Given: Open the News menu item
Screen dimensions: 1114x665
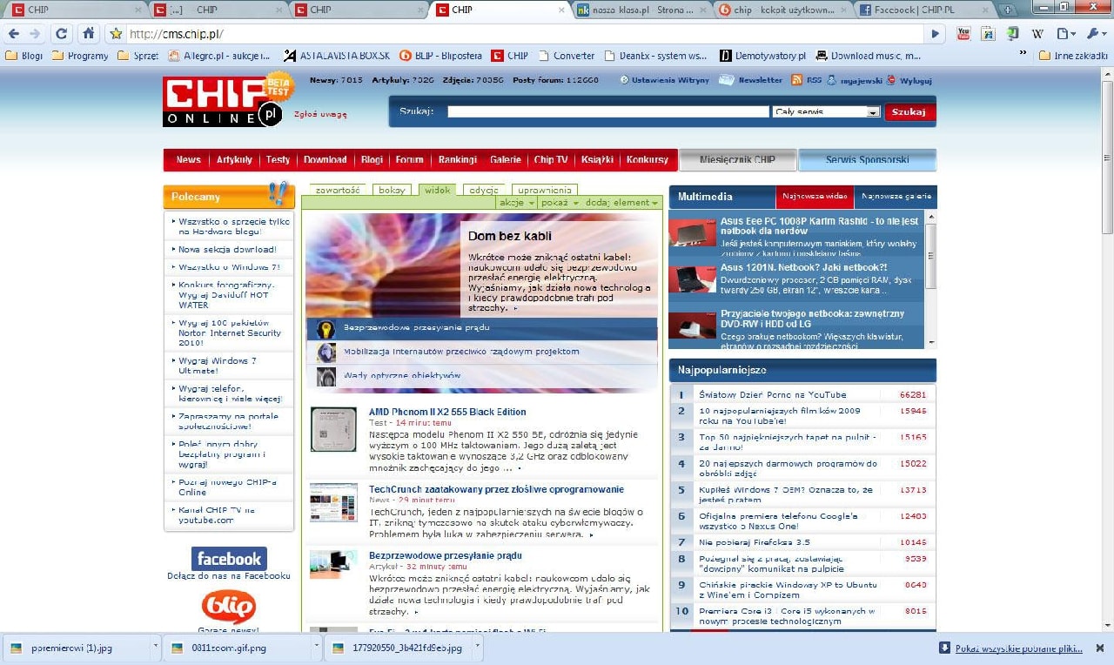Looking at the screenshot, I should pos(188,160).
